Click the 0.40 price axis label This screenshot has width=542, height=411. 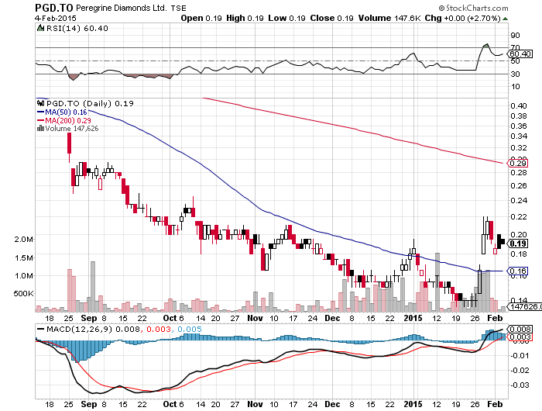(519, 106)
